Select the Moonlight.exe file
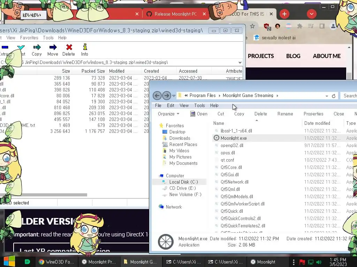Screen dimensions: 357x267 click(x=234, y=138)
